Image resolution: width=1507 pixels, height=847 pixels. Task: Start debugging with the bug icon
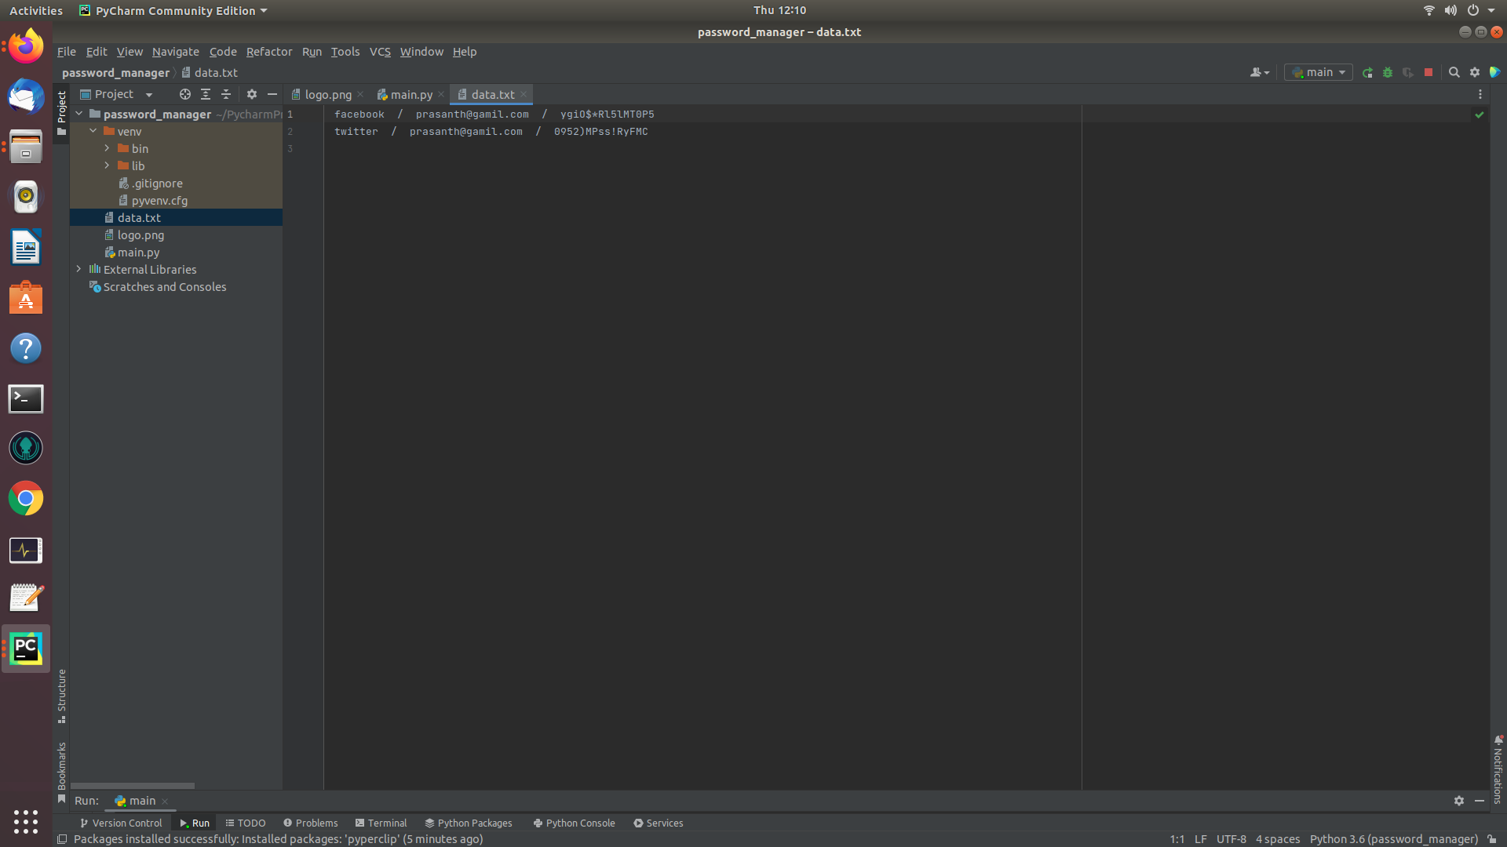(1388, 72)
